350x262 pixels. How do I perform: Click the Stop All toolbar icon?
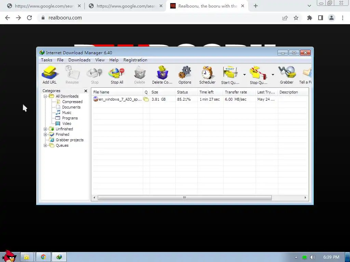[x=117, y=75]
